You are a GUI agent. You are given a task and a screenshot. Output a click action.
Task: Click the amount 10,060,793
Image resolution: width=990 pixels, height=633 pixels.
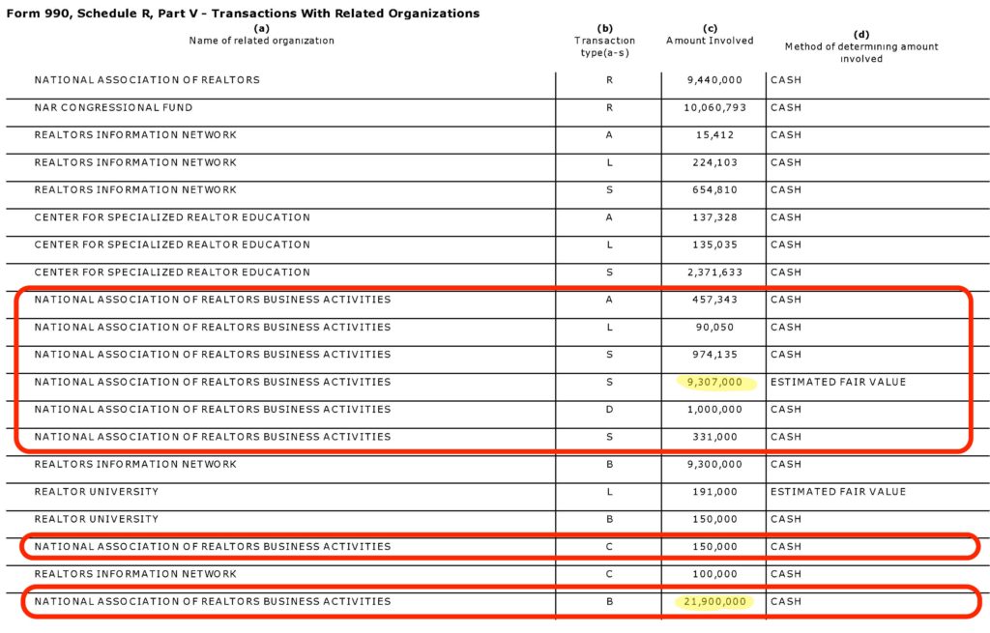click(x=714, y=108)
